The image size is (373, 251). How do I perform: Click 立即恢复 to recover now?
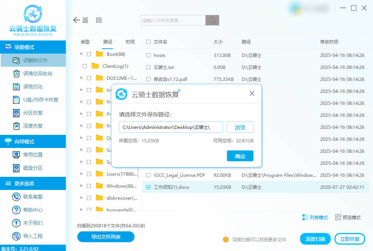pos(350,239)
